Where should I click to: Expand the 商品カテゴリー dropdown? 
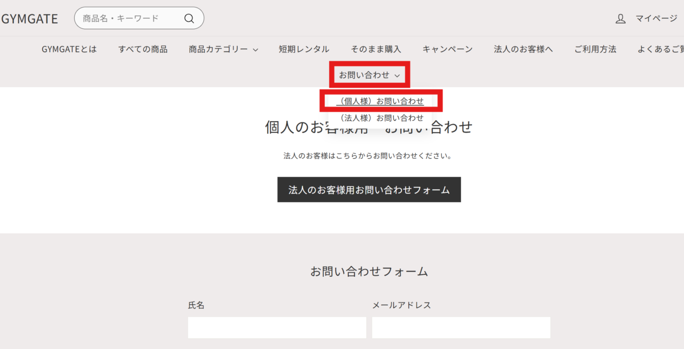[223, 49]
